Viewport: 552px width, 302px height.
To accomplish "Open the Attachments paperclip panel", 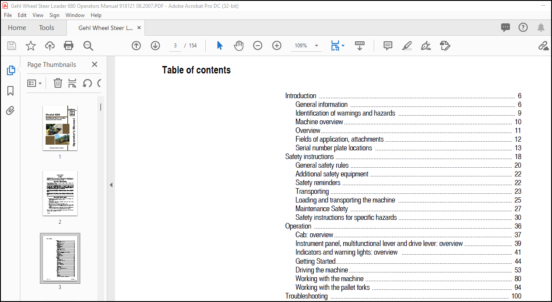I will tap(10, 111).
